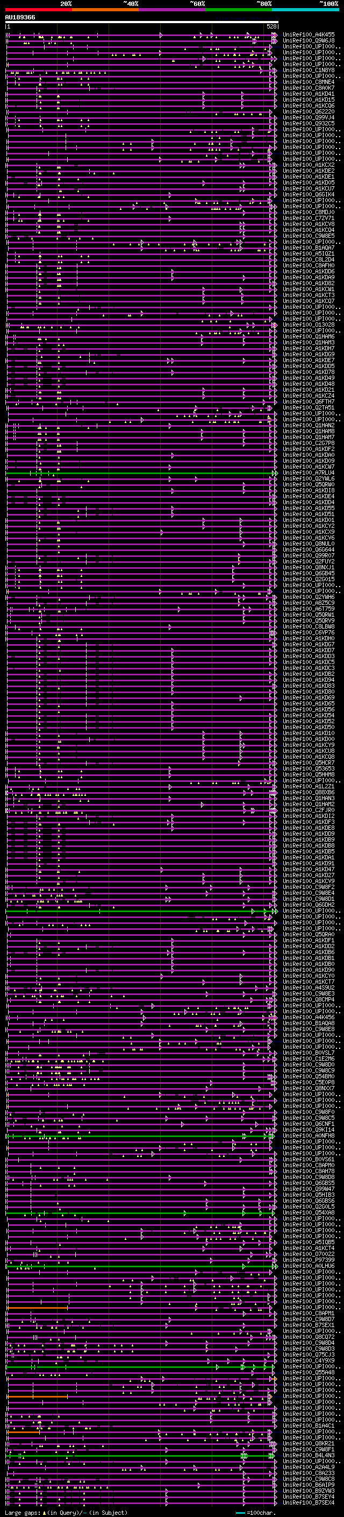Select hit label UniRef100_A1KDD2
This screenshot has height=1517, width=344.
pyautogui.click(x=309, y=947)
